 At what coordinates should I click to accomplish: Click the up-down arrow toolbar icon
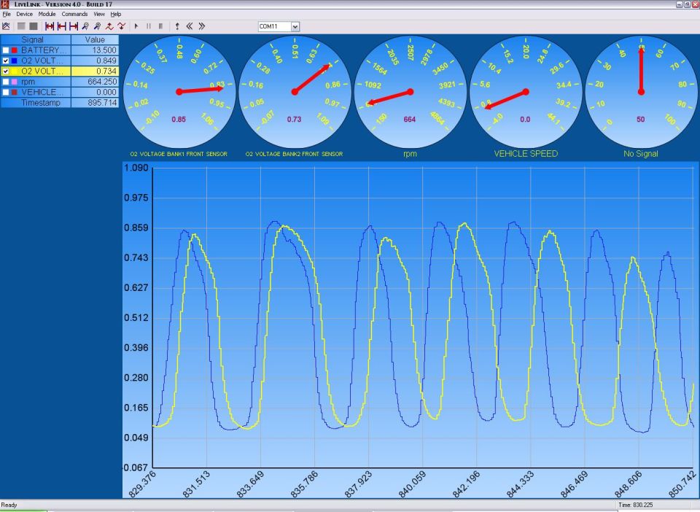(x=177, y=26)
